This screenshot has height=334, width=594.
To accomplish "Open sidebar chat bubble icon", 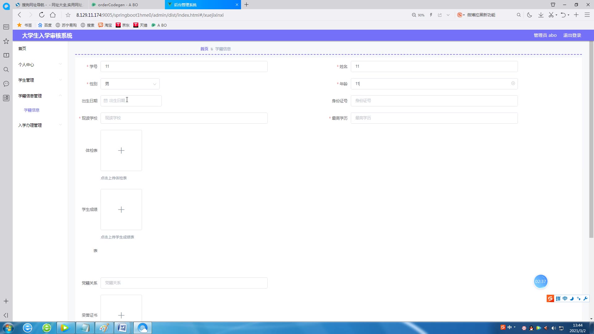I will point(6,84).
